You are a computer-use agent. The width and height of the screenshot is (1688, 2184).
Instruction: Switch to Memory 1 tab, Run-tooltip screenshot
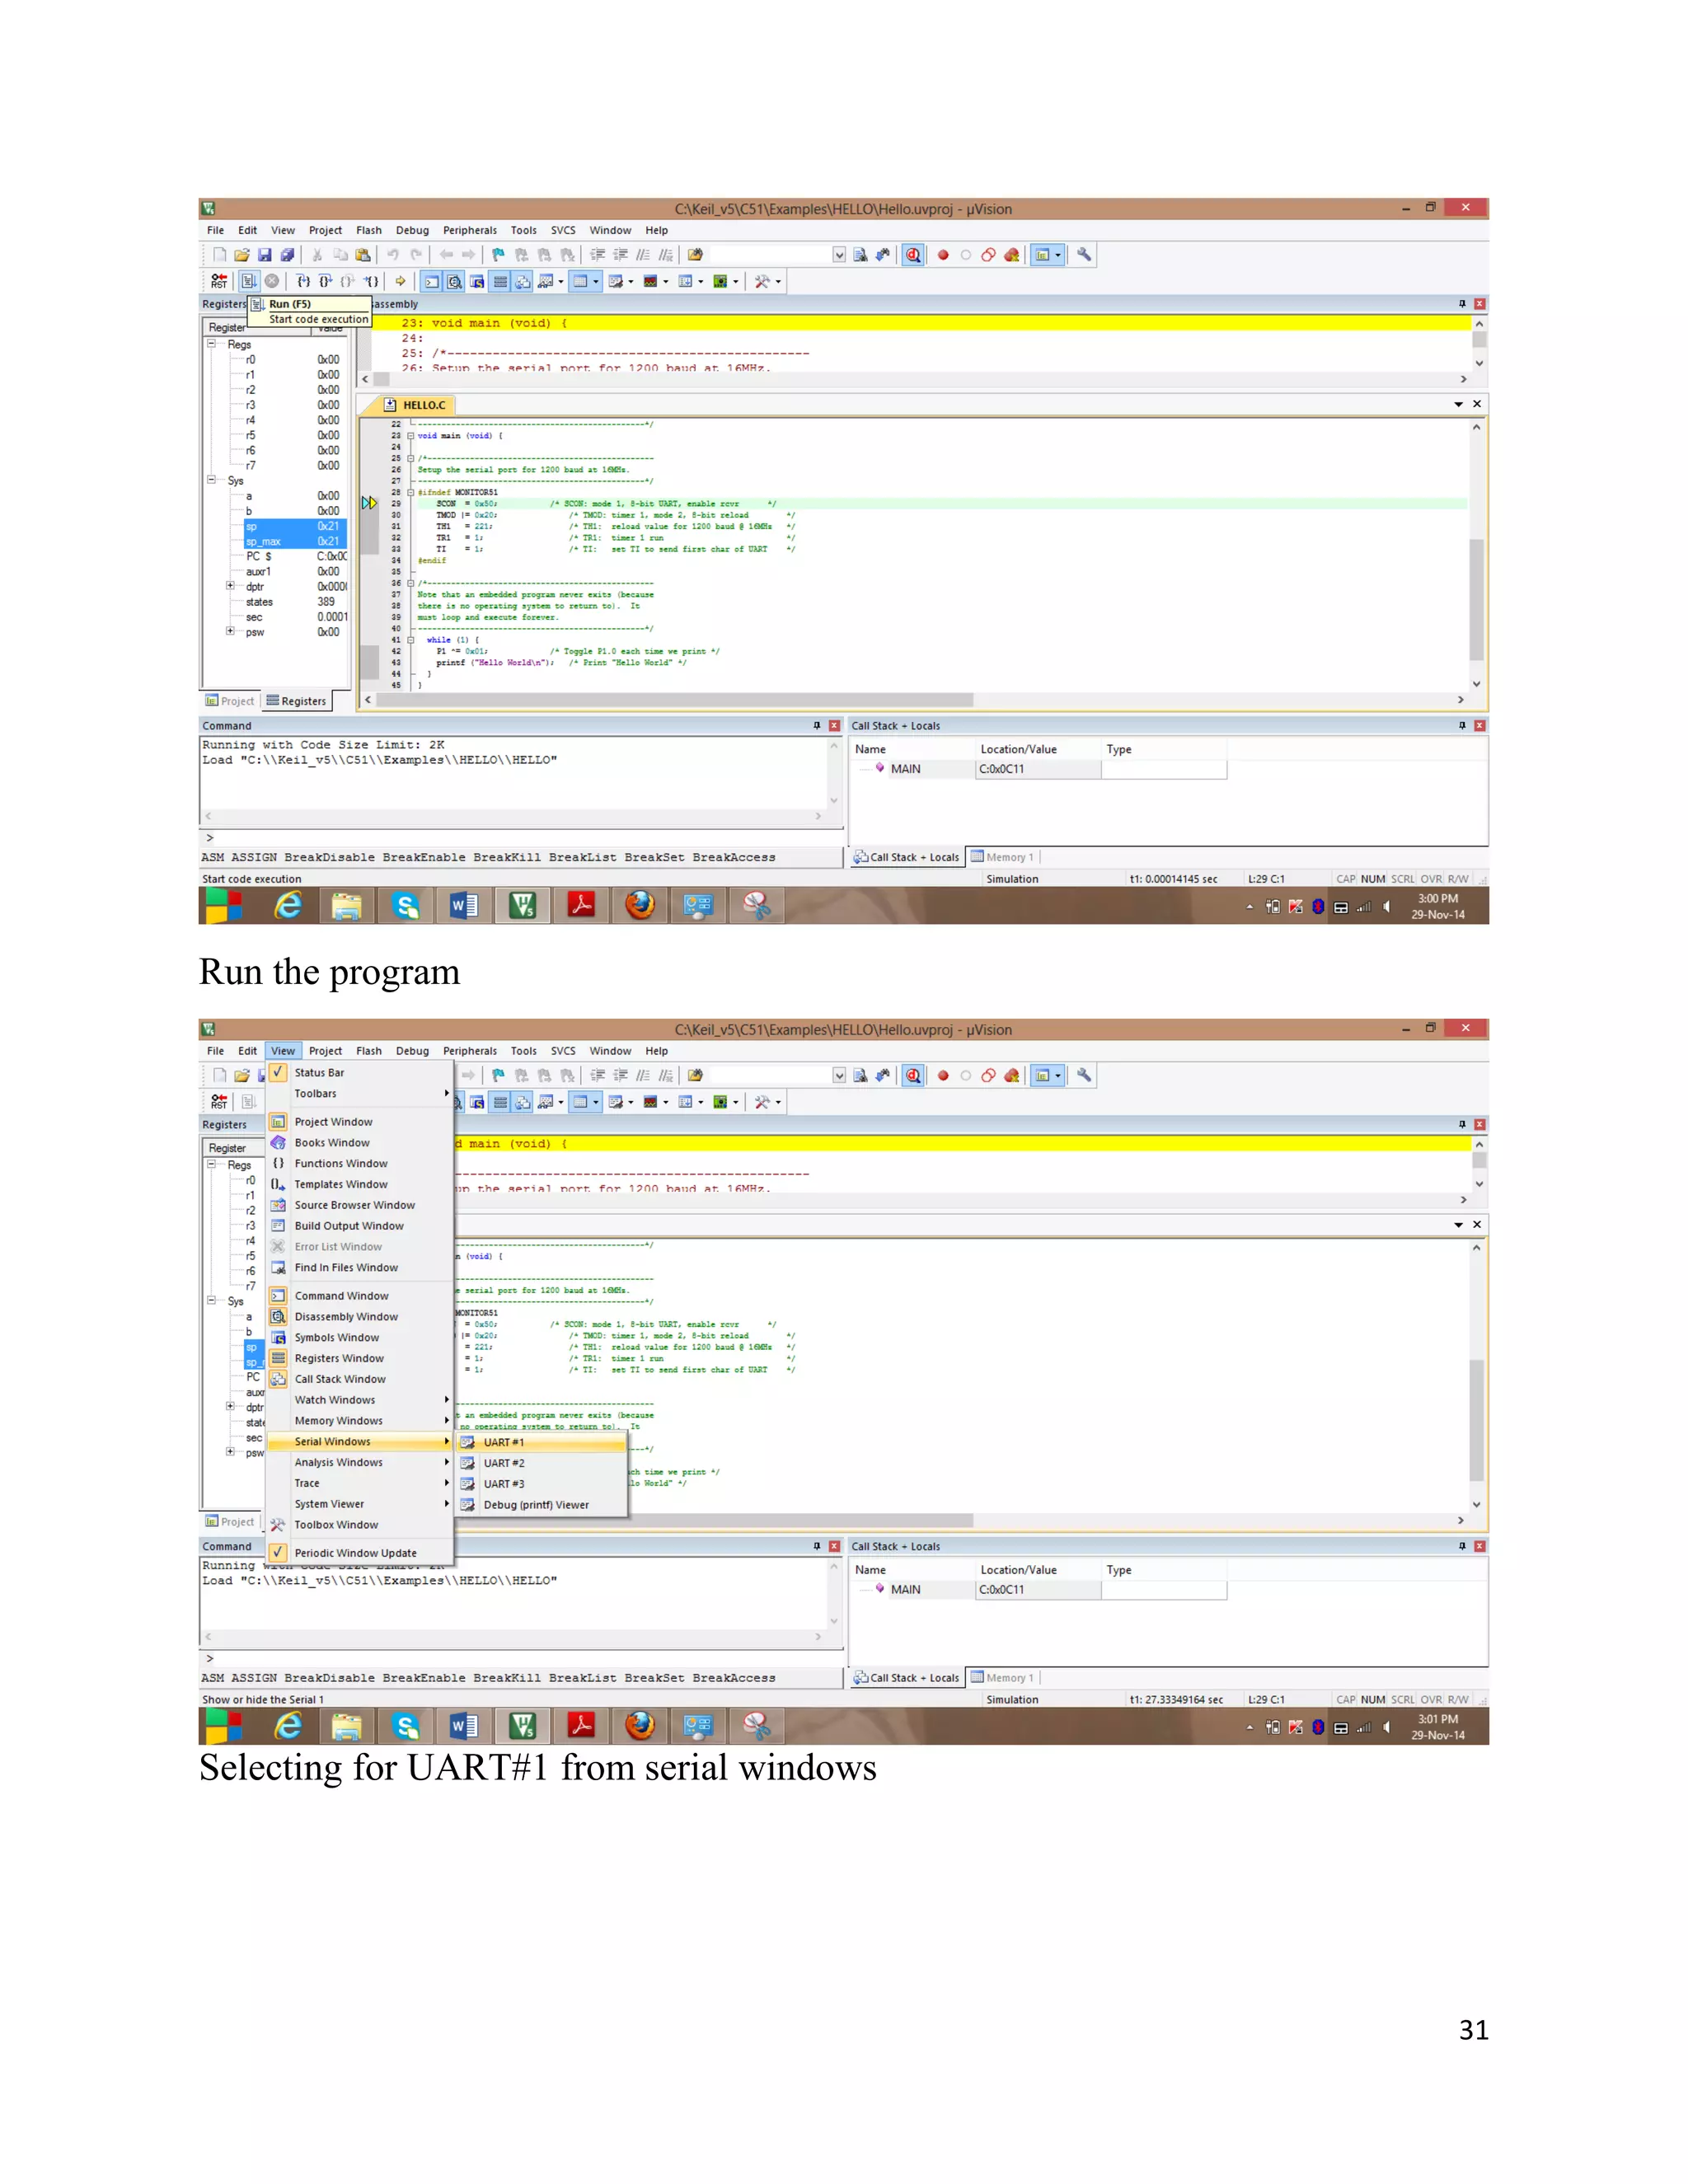coord(1002,857)
